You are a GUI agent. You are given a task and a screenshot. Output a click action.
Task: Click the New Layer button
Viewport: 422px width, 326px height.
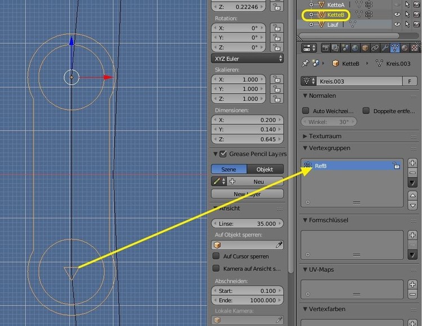[248, 194]
